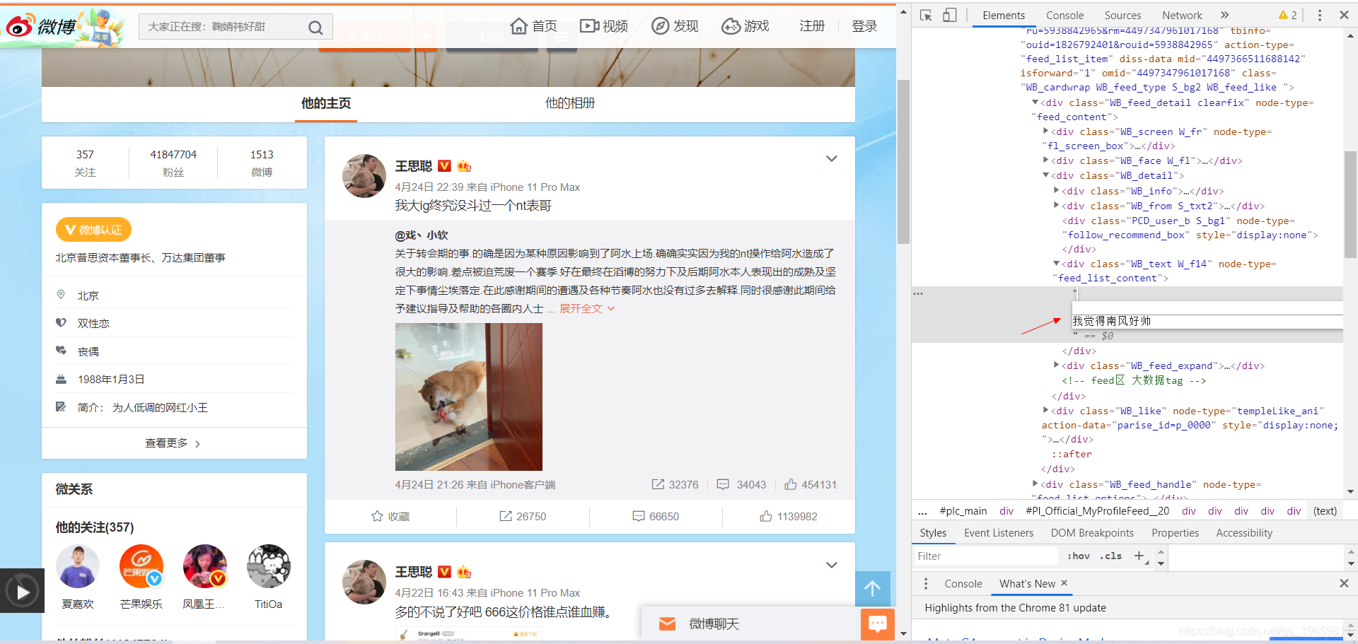Switch to DevTools Elements tab

click(1003, 15)
